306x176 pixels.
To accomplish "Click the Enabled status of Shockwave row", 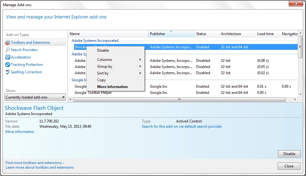I will click(203, 47).
